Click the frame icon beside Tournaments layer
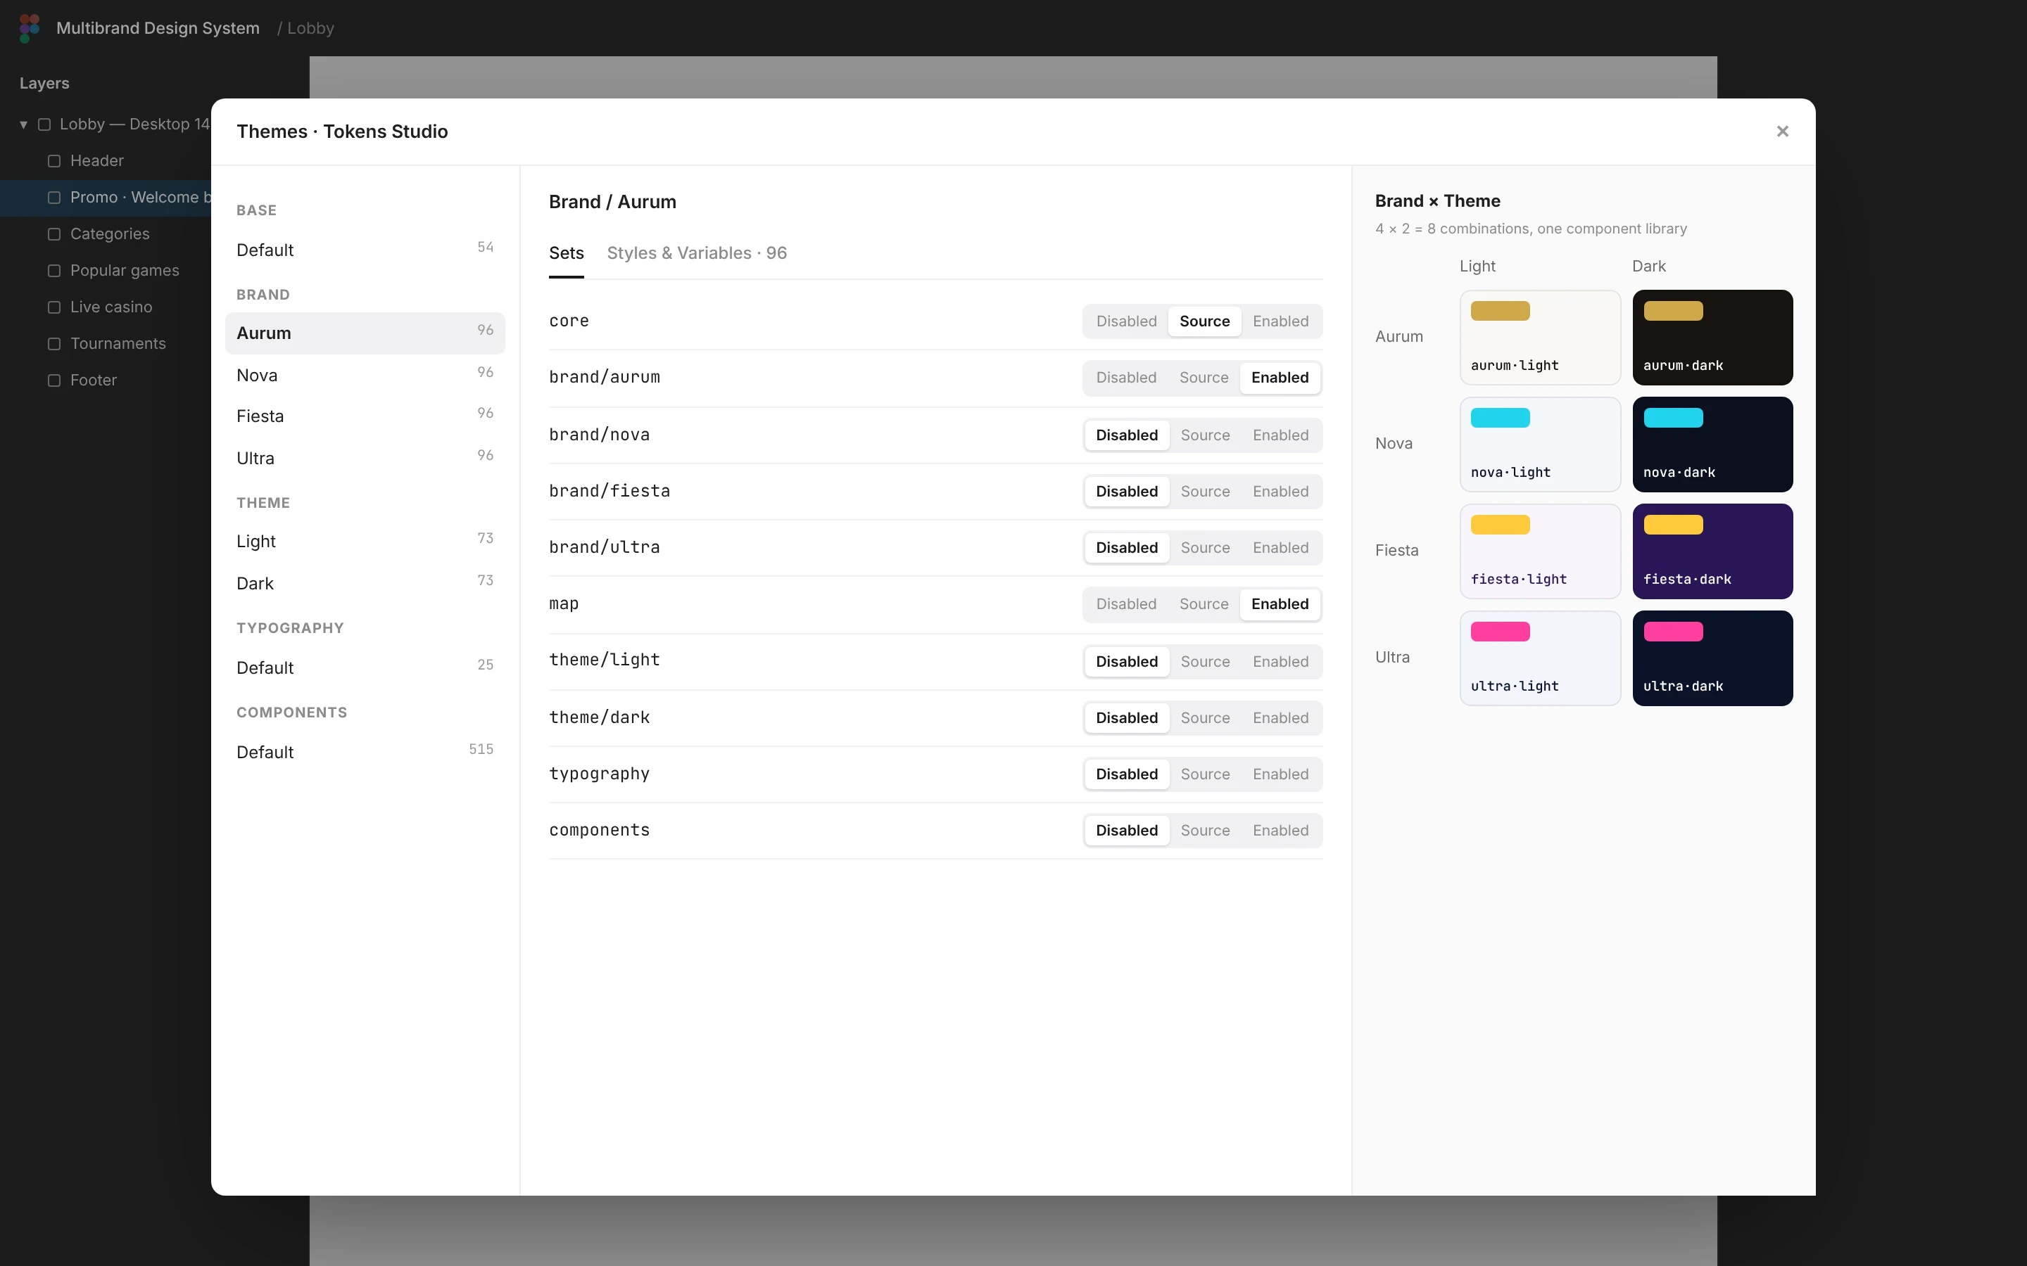The height and width of the screenshot is (1266, 2027). coord(54,343)
